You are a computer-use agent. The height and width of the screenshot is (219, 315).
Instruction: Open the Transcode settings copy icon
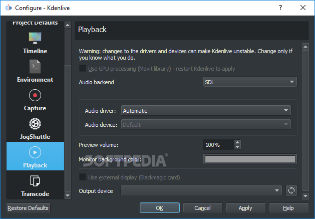point(35,181)
